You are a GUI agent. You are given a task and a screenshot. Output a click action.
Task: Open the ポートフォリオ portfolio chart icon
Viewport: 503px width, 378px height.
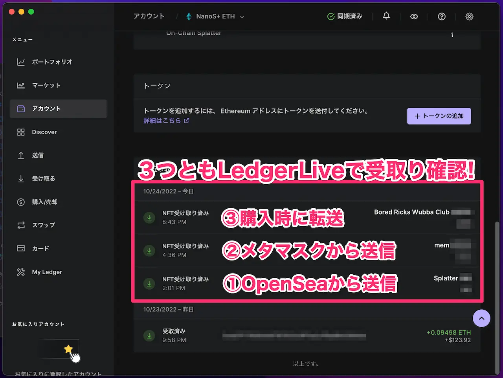click(21, 62)
